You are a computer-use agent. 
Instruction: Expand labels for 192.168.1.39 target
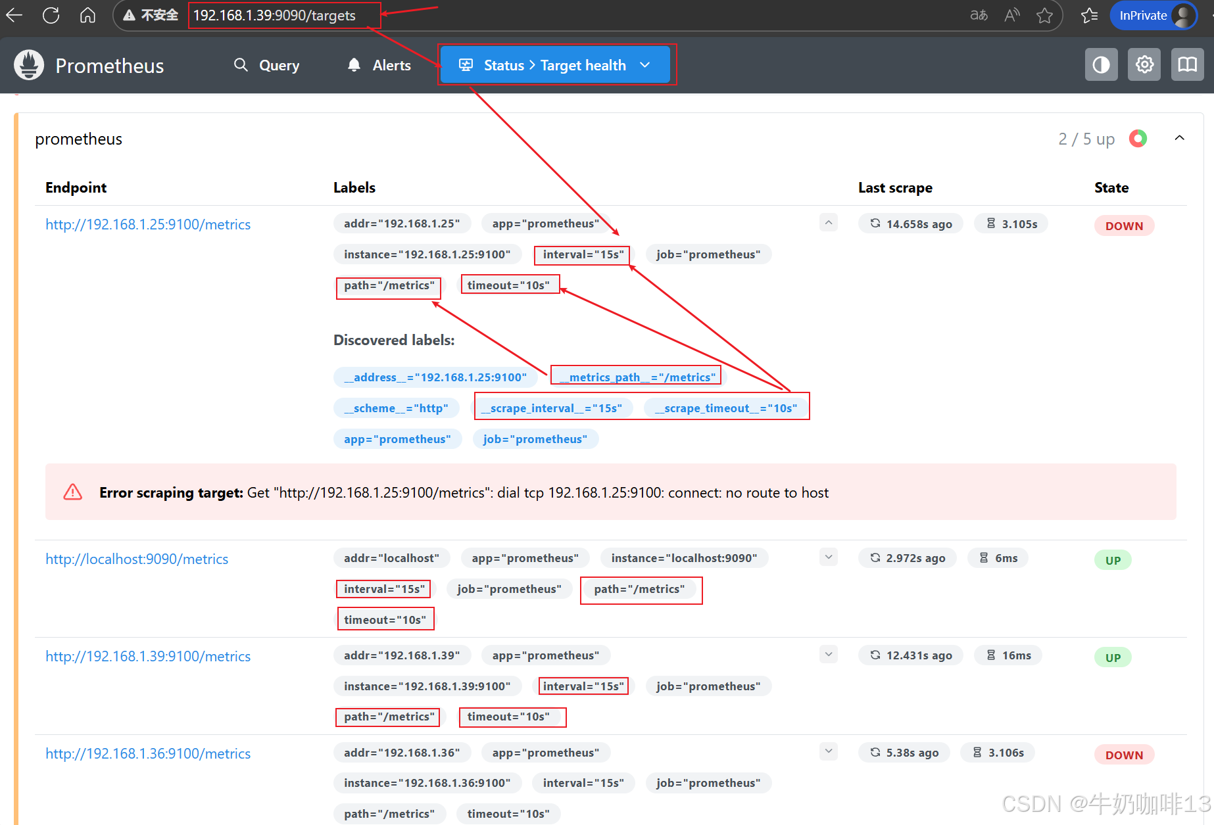pyautogui.click(x=829, y=655)
